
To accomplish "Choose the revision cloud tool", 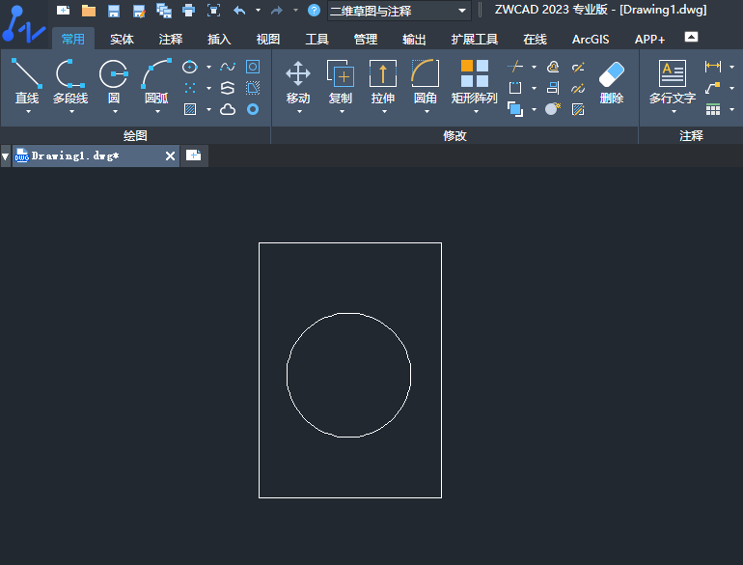I will 228,109.
